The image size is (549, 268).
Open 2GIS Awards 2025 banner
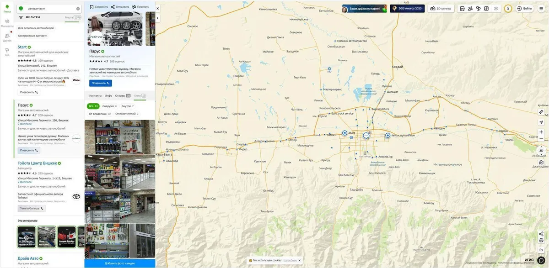click(407, 8)
